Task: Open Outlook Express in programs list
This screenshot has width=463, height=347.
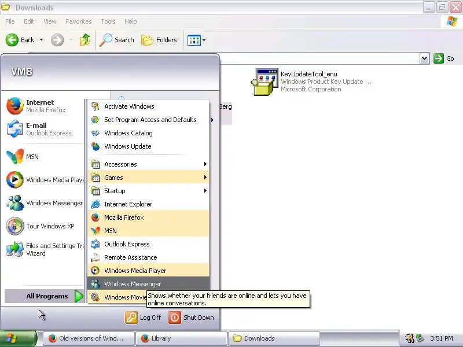Action: point(148,244)
